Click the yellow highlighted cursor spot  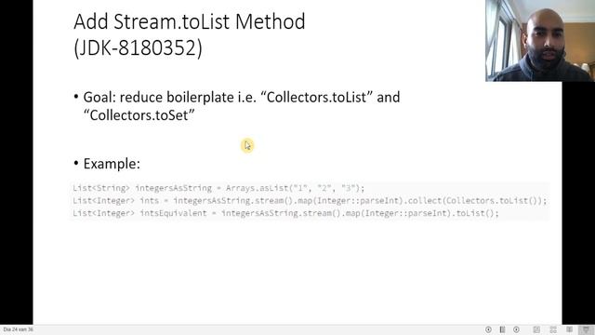pyautogui.click(x=247, y=145)
